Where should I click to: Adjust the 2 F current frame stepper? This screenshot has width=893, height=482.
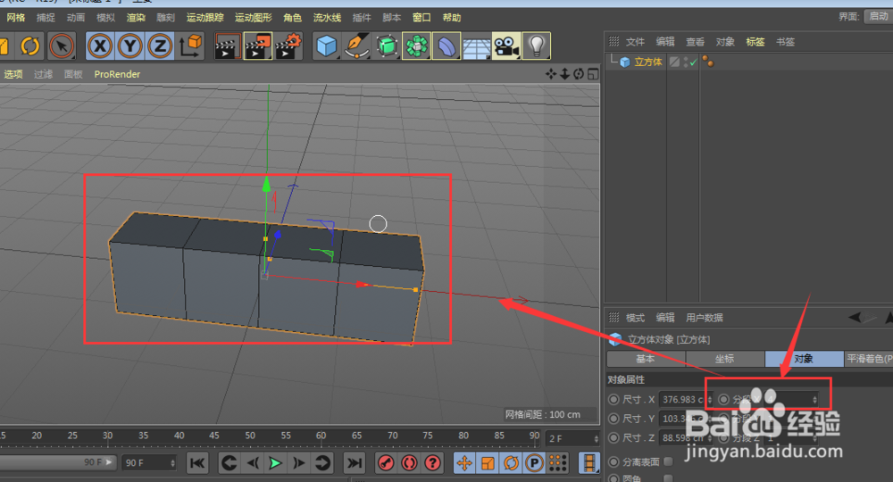click(597, 439)
